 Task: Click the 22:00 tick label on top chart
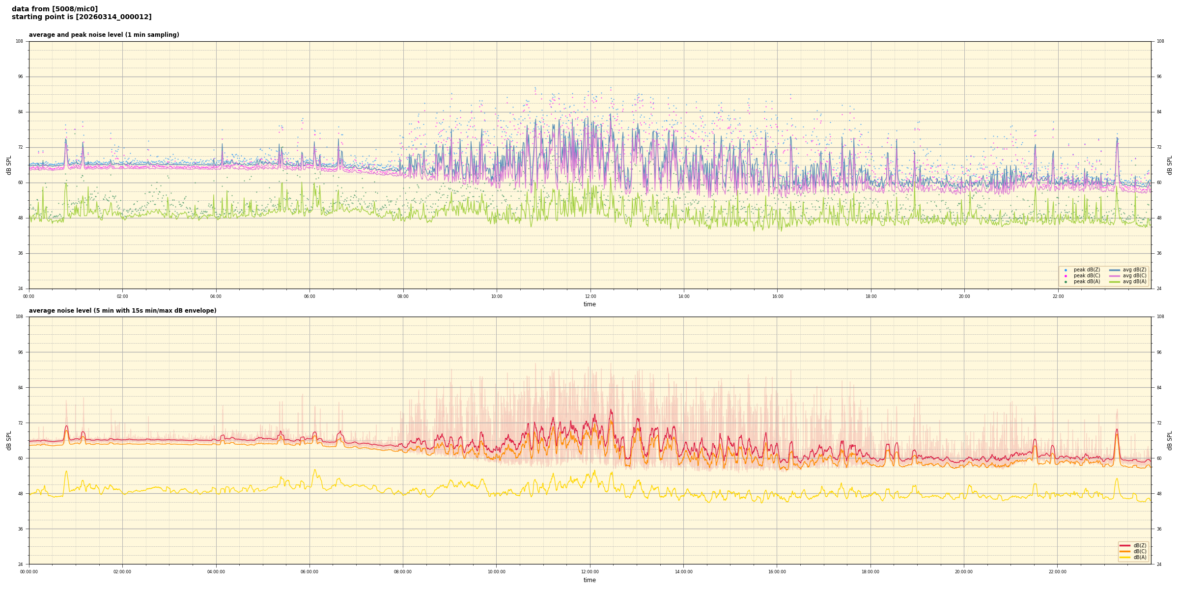tap(1058, 296)
